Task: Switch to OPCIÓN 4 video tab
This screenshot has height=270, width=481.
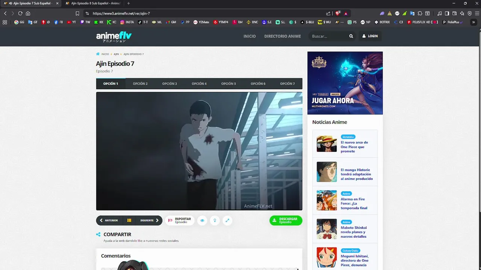Action: click(x=199, y=84)
